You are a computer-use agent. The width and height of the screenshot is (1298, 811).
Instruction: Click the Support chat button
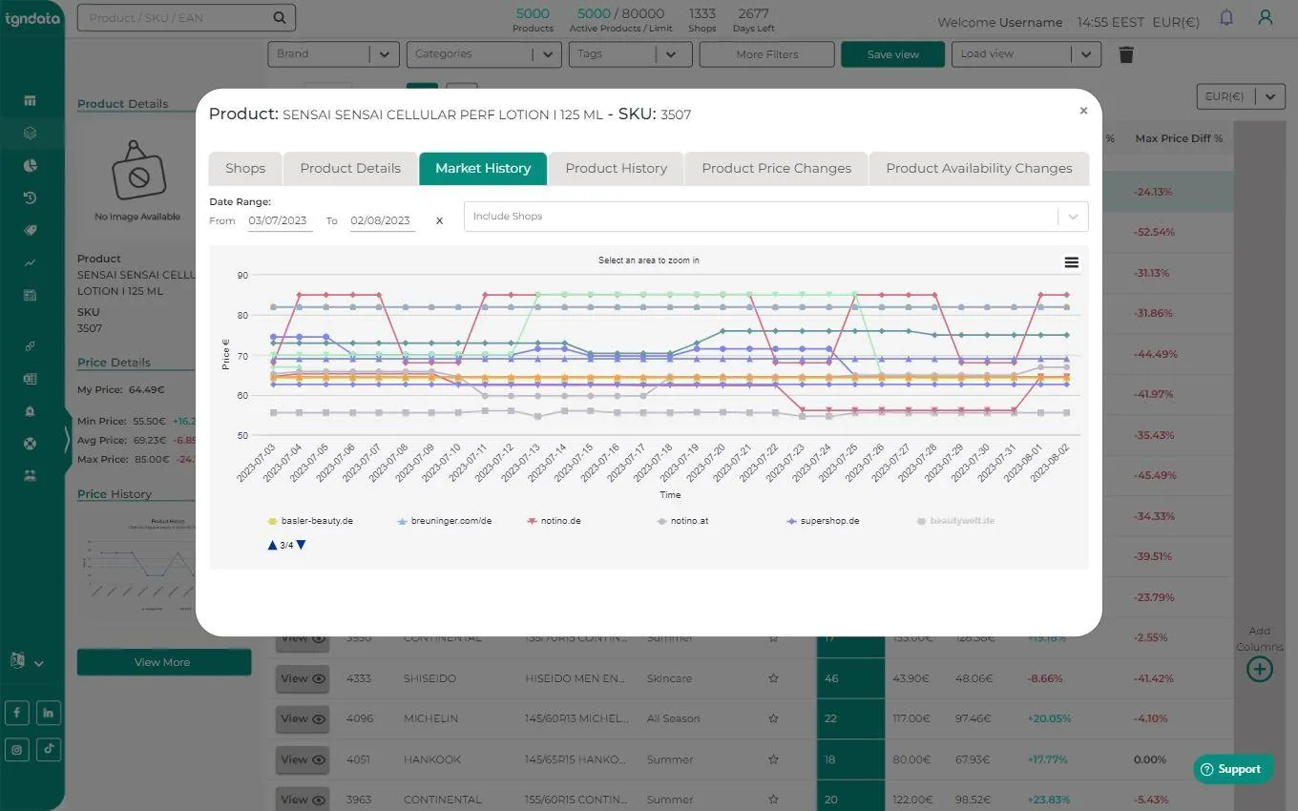[1232, 769]
